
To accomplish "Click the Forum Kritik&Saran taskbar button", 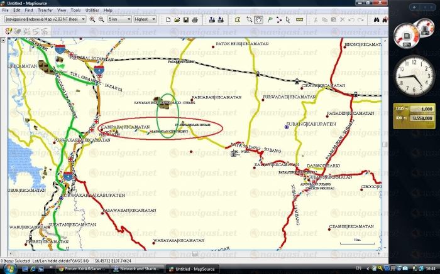I will [x=83, y=269].
